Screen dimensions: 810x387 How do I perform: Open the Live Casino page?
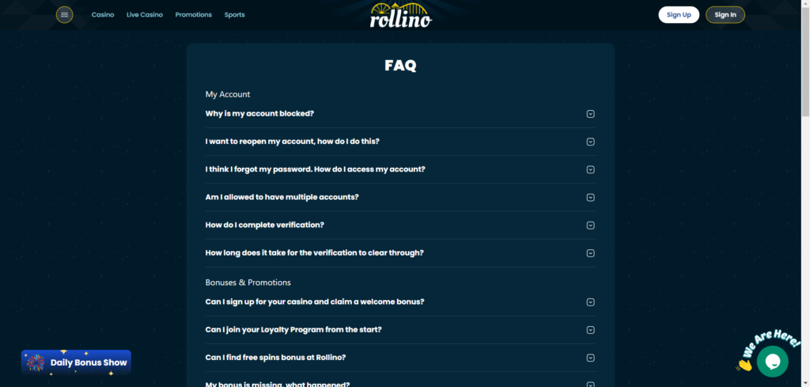145,15
